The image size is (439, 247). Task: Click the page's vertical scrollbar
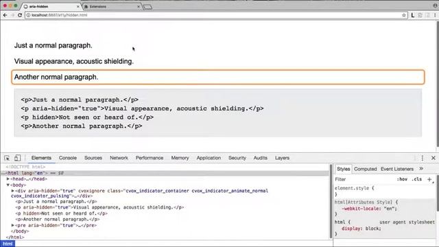click(438, 84)
